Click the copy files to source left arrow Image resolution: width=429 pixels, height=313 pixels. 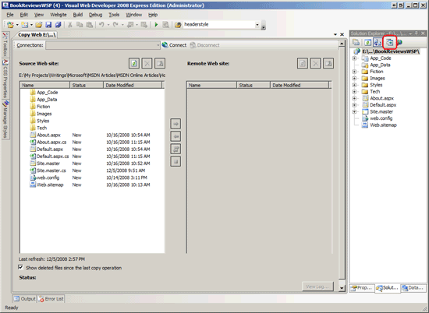pos(175,136)
